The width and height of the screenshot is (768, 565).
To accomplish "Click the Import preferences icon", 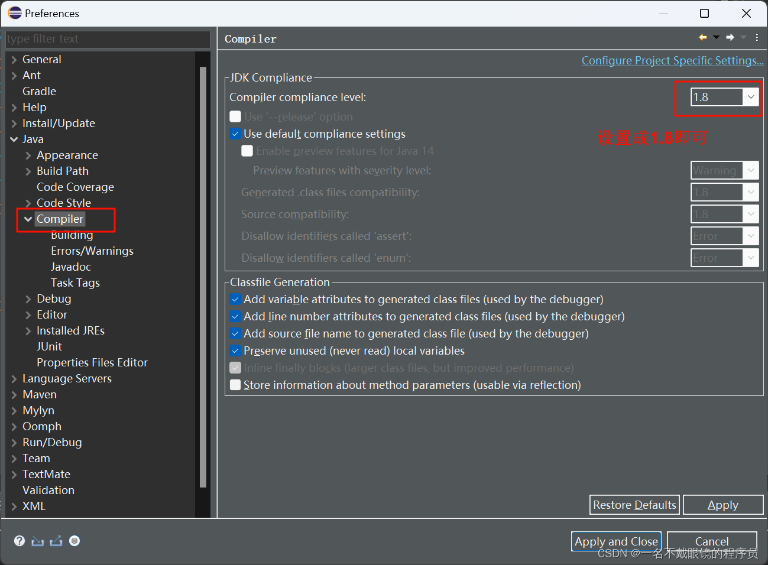I will [38, 541].
